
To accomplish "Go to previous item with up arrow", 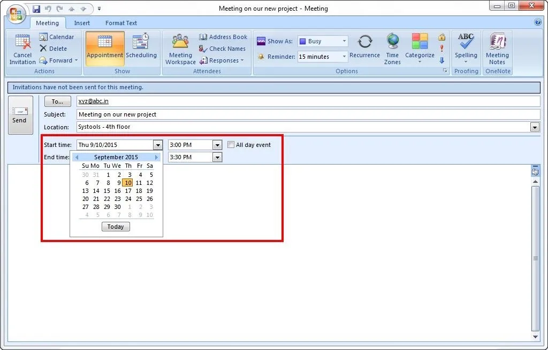I will 71,9.
